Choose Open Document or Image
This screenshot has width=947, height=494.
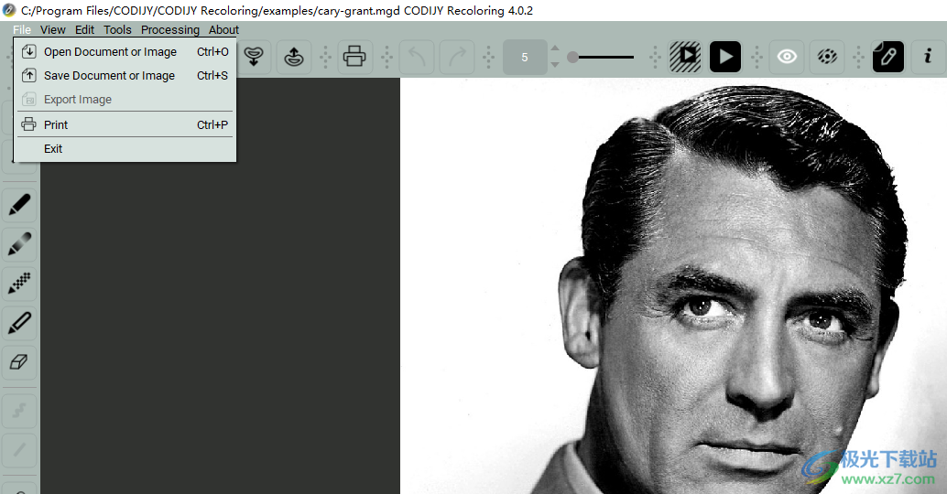click(x=110, y=52)
